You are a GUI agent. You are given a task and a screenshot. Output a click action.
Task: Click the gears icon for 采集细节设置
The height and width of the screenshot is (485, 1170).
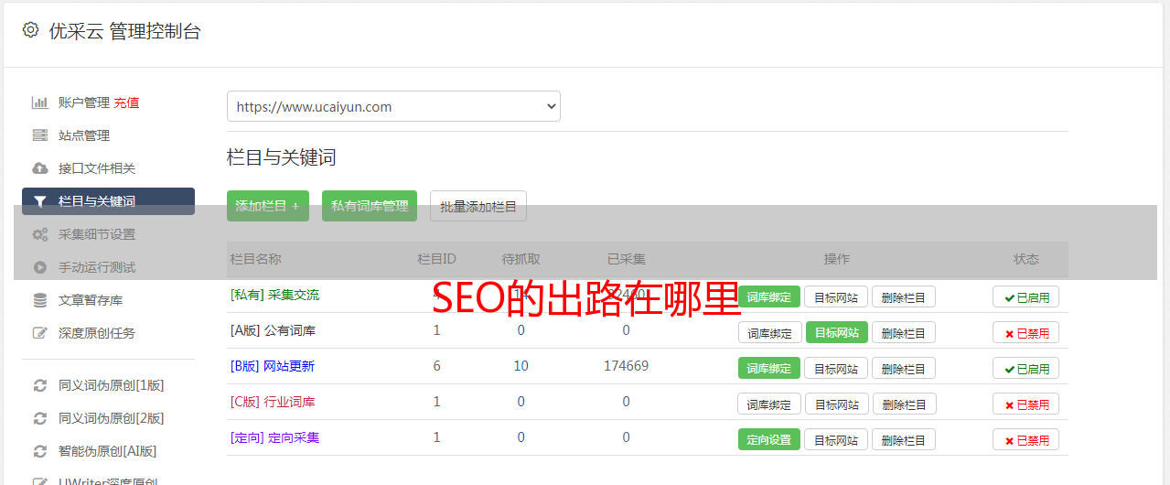pyautogui.click(x=39, y=234)
